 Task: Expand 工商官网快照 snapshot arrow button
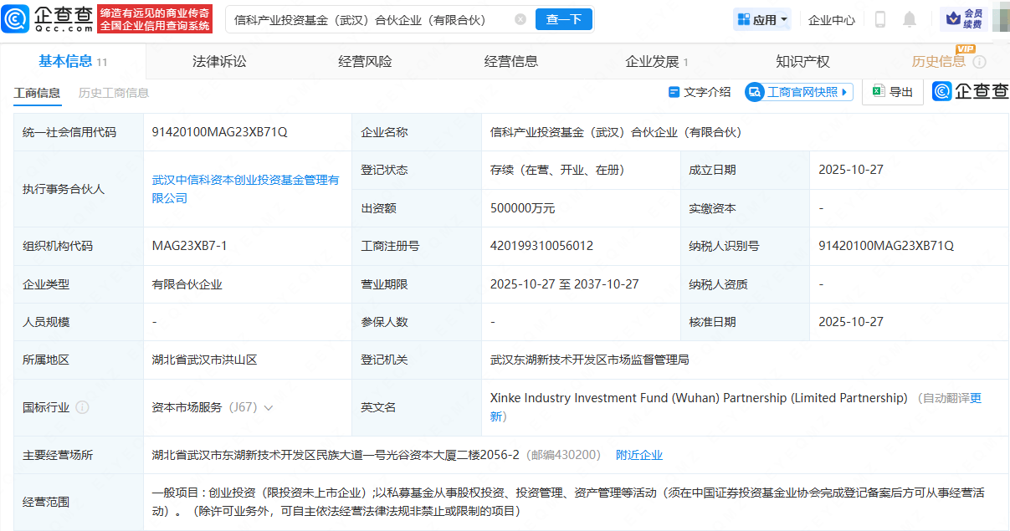pos(844,92)
